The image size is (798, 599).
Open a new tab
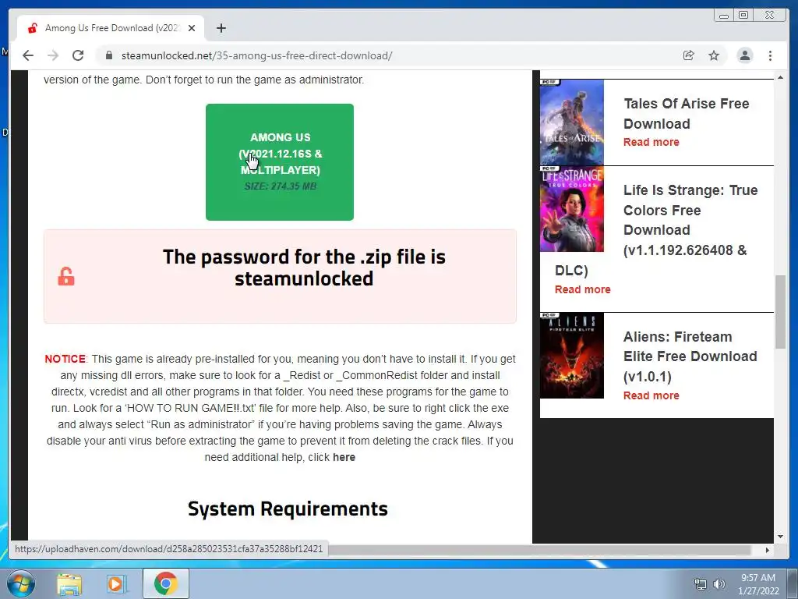(x=221, y=28)
